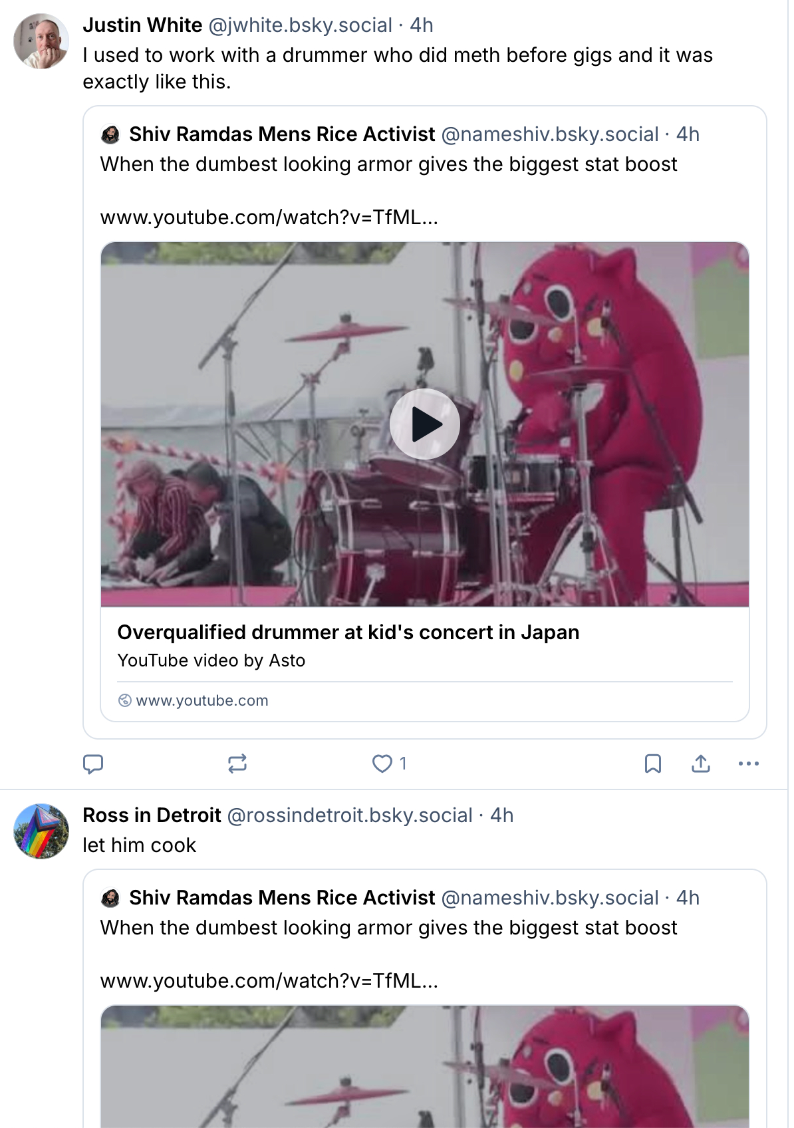Image resolution: width=794 pixels, height=1128 pixels.
Task: Bookmark Justin White's post
Action: click(x=653, y=764)
